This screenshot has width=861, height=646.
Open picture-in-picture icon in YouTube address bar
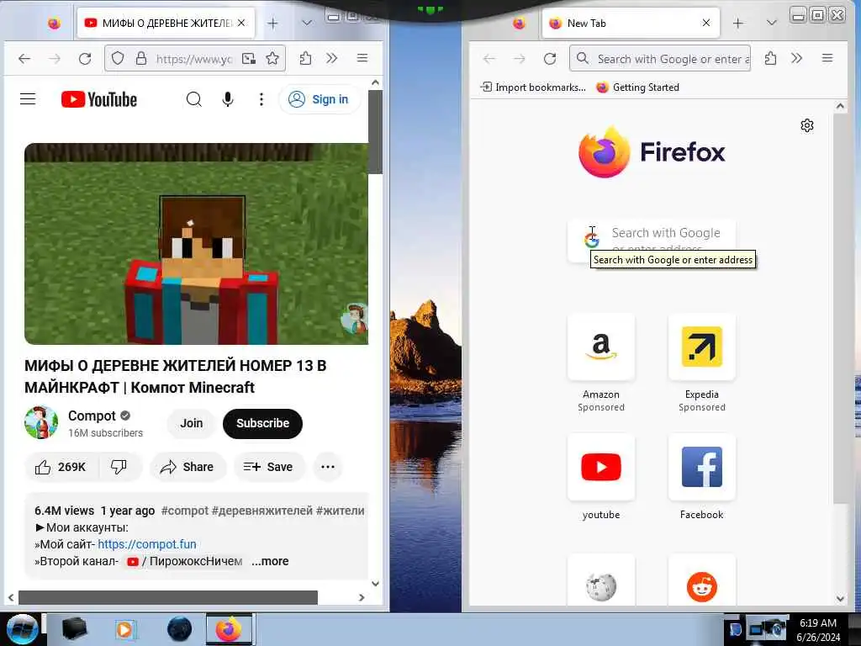click(x=249, y=58)
